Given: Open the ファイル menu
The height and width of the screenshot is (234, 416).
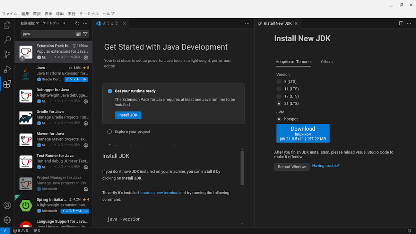Looking at the screenshot, I should tap(10, 14).
